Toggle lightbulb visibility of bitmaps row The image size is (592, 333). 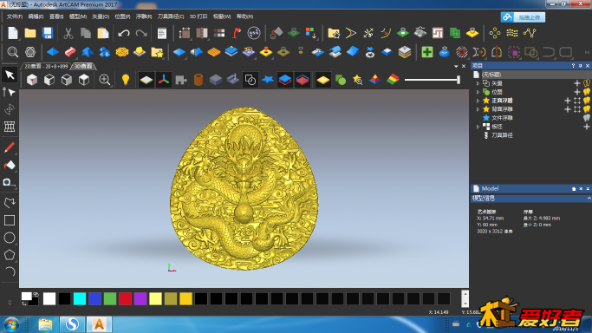(586, 92)
